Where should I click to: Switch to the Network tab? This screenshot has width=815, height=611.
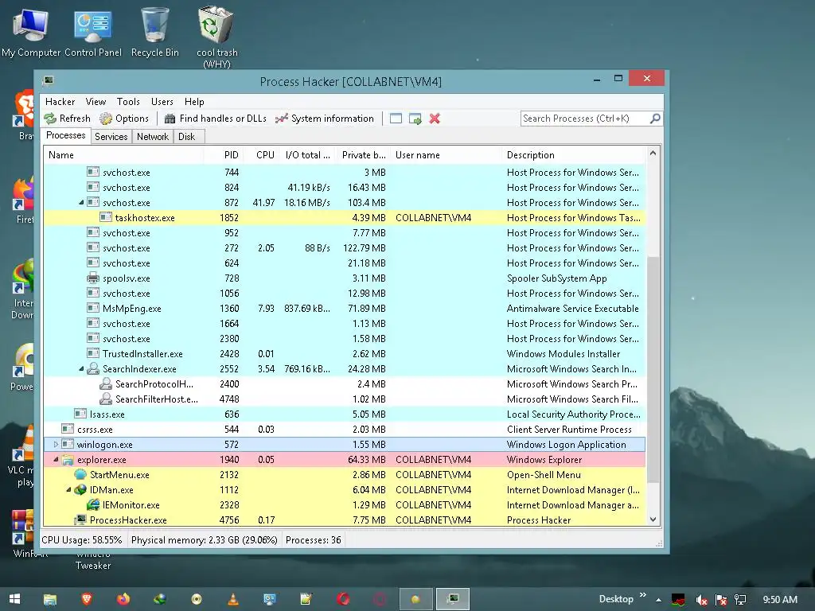pyautogui.click(x=152, y=137)
